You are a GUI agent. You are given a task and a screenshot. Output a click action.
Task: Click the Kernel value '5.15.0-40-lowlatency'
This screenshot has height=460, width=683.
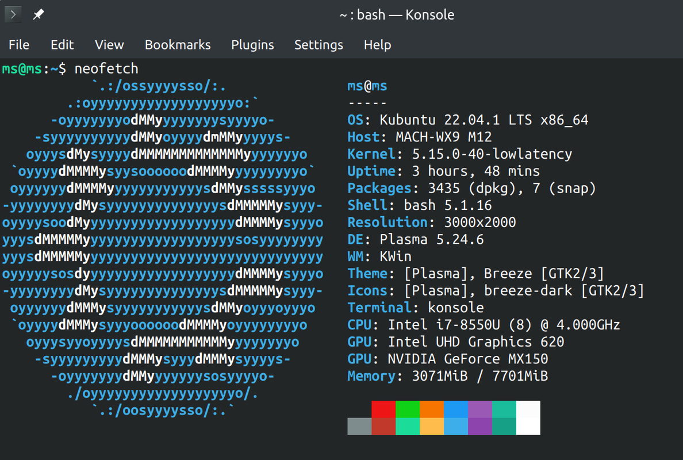(x=492, y=154)
